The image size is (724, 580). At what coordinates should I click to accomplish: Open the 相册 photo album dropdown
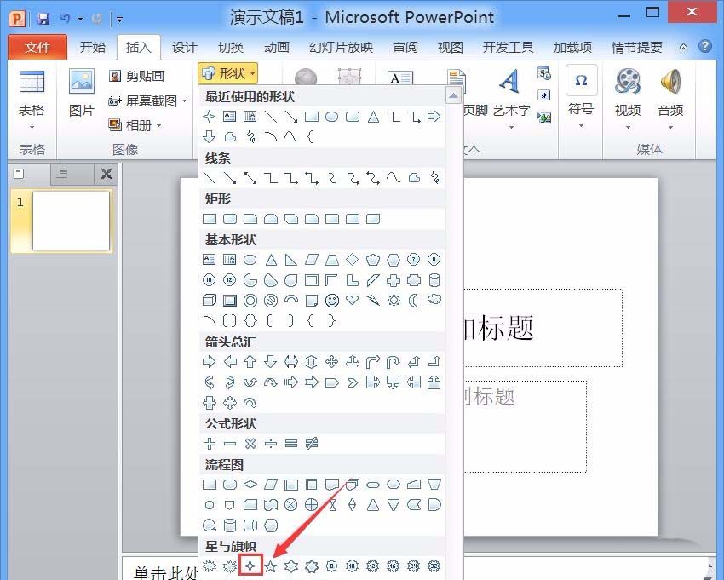click(158, 123)
